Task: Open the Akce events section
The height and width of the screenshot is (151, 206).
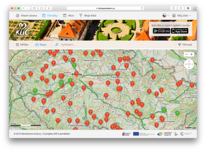Action: tap(68, 16)
